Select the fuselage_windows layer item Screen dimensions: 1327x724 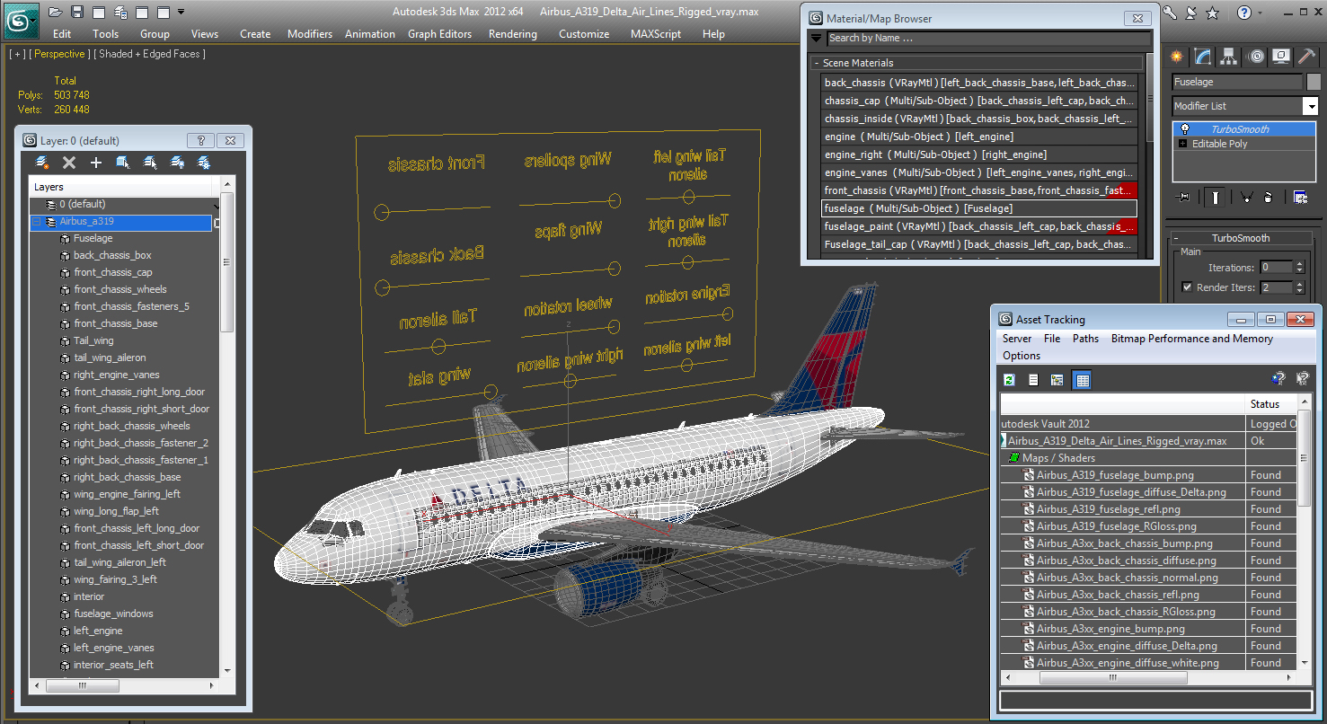point(113,614)
